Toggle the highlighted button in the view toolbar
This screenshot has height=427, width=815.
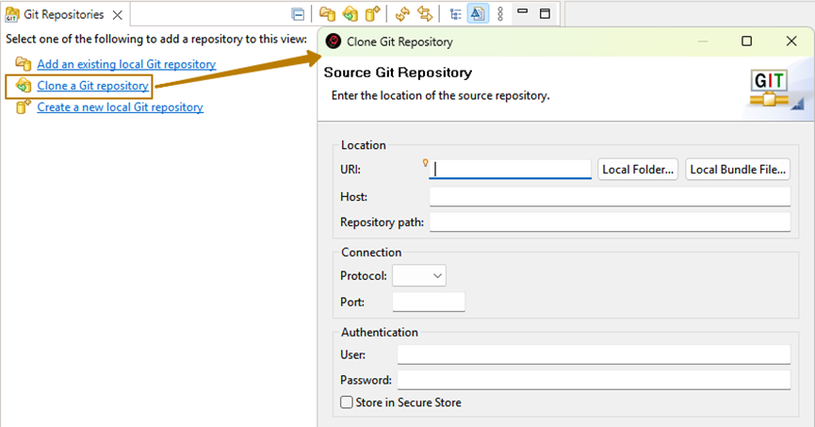click(478, 14)
